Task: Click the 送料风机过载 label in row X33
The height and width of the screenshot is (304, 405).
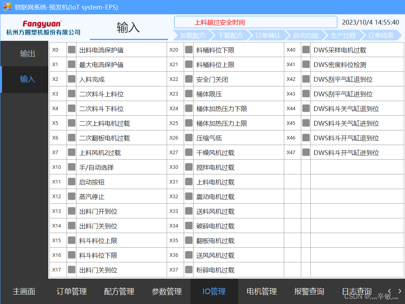Action: (x=215, y=212)
